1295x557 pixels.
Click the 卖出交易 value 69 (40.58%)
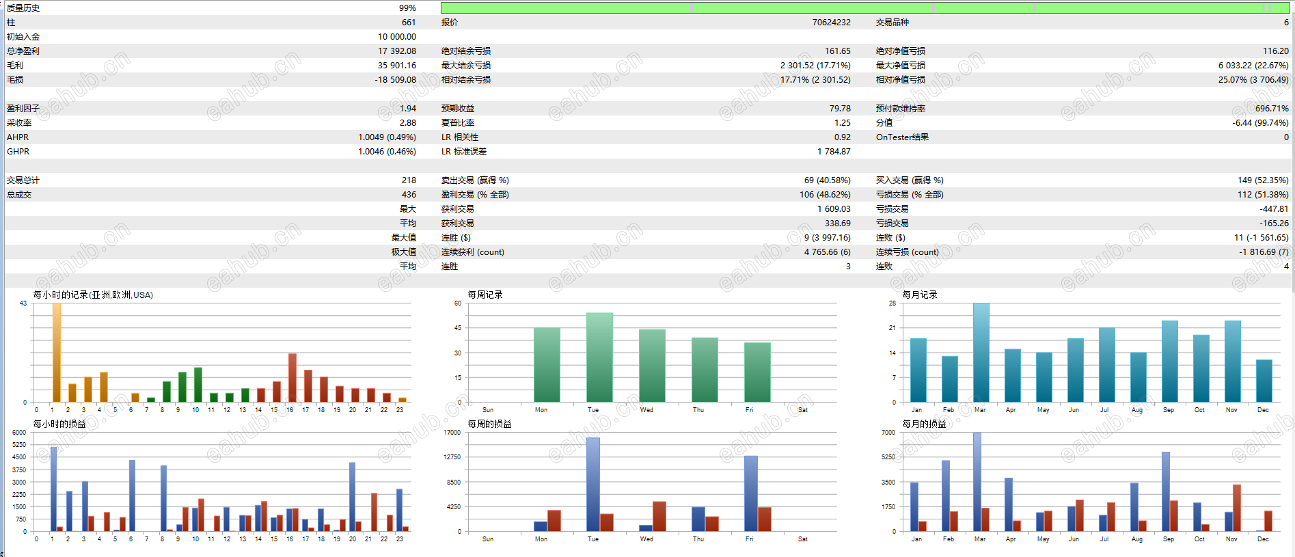tap(827, 180)
